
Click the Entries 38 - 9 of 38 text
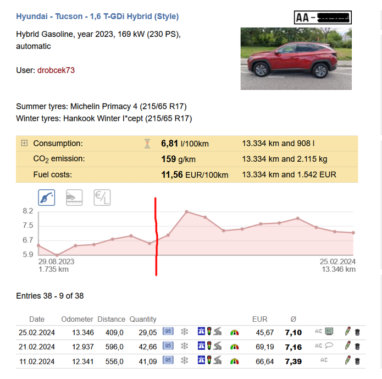(50, 296)
